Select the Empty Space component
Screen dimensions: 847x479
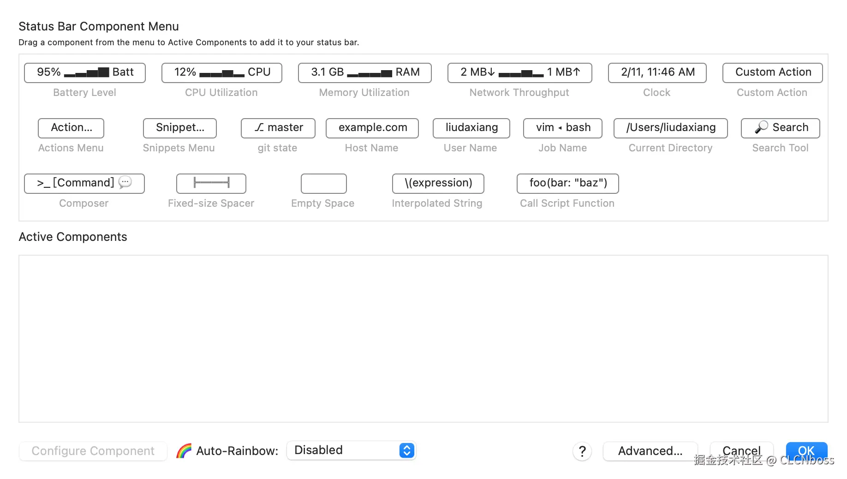[x=324, y=183]
